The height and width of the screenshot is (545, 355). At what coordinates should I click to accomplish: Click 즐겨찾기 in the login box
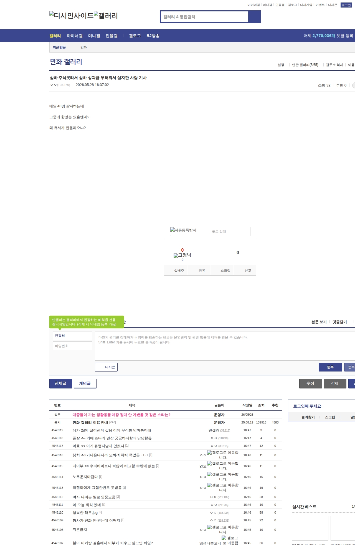click(308, 417)
